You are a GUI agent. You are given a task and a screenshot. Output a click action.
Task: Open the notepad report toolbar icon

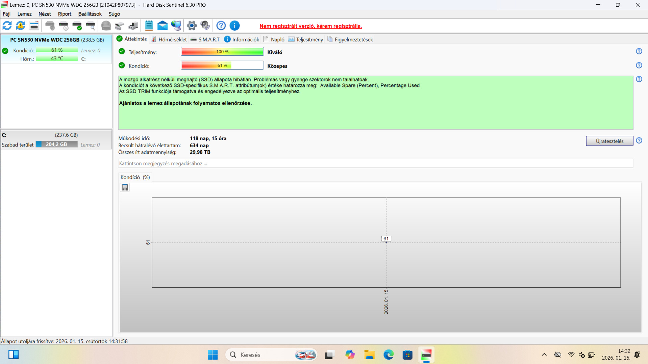[149, 26]
